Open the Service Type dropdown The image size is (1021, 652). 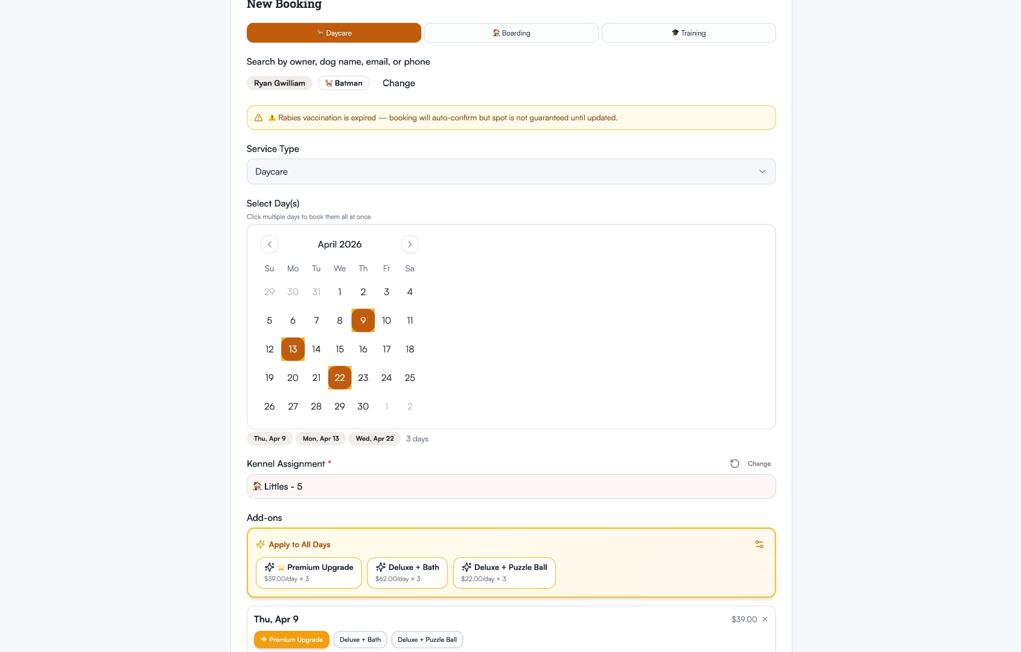click(510, 171)
